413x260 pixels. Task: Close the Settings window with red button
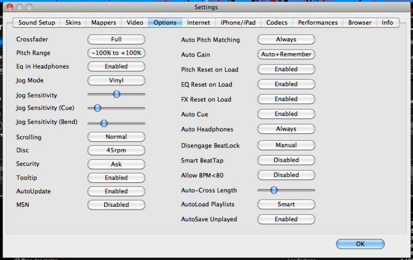click(9, 7)
